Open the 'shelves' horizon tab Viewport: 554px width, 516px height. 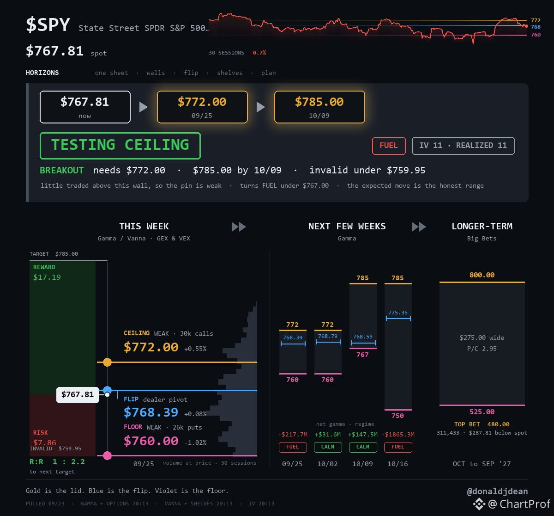tap(229, 73)
